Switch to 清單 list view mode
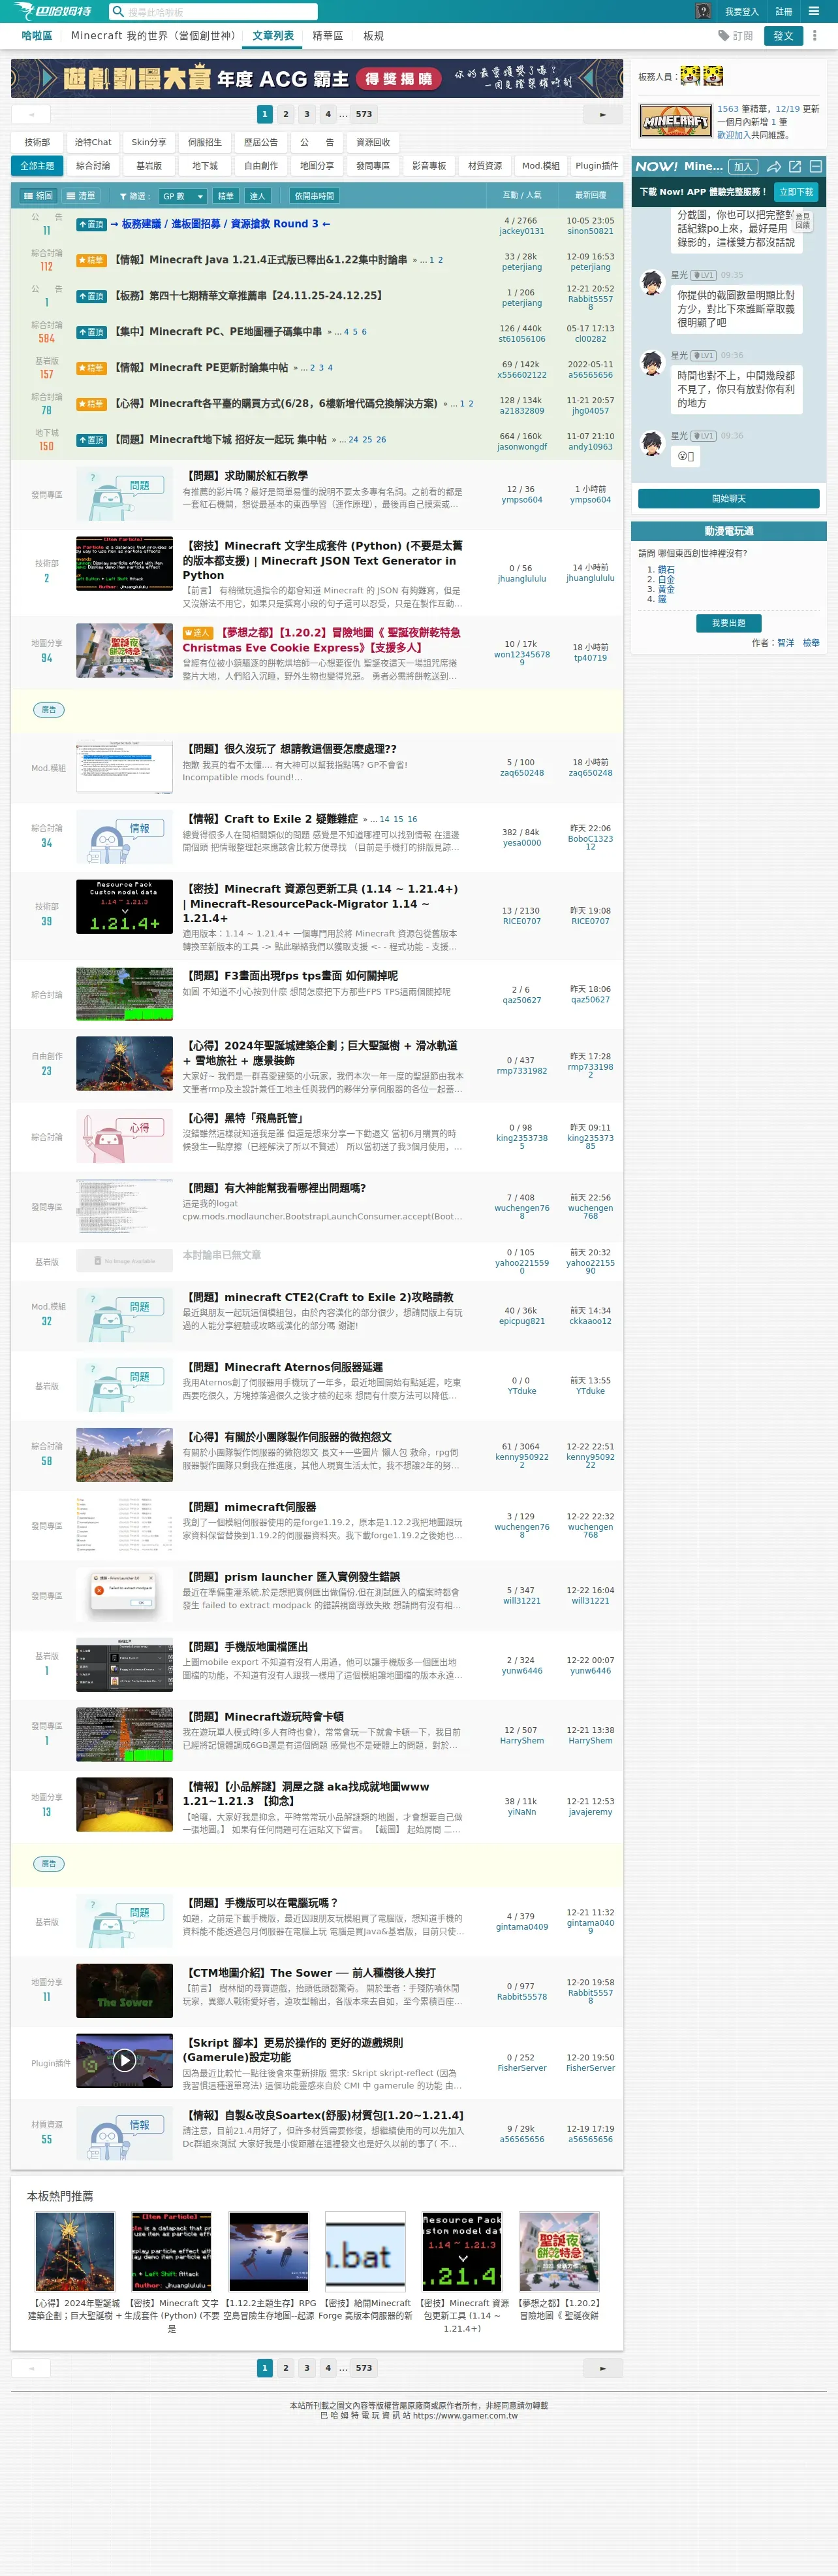 pos(81,196)
